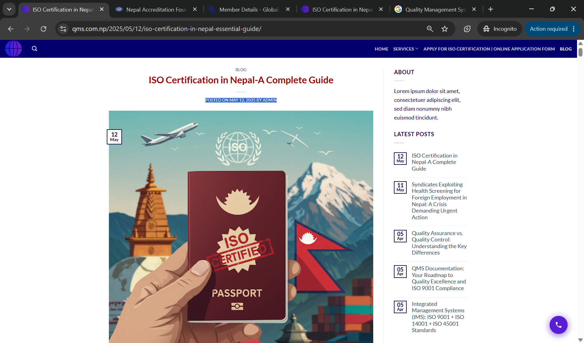
Task: Click the LATEST POSTS sidebar heading
Action: coord(414,134)
